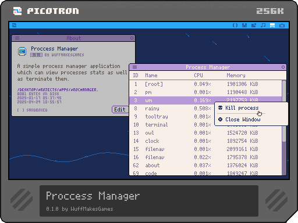
Task: Click the WuffMakesGames author caption at bottom
Action: pyautogui.click(x=92, y=209)
